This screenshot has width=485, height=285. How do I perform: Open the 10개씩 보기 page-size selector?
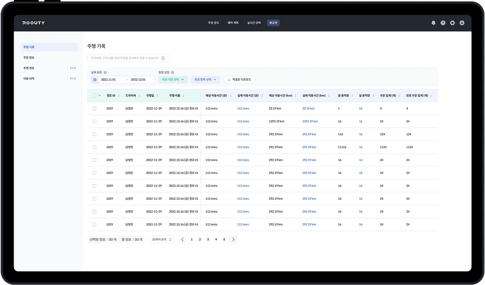coord(162,240)
